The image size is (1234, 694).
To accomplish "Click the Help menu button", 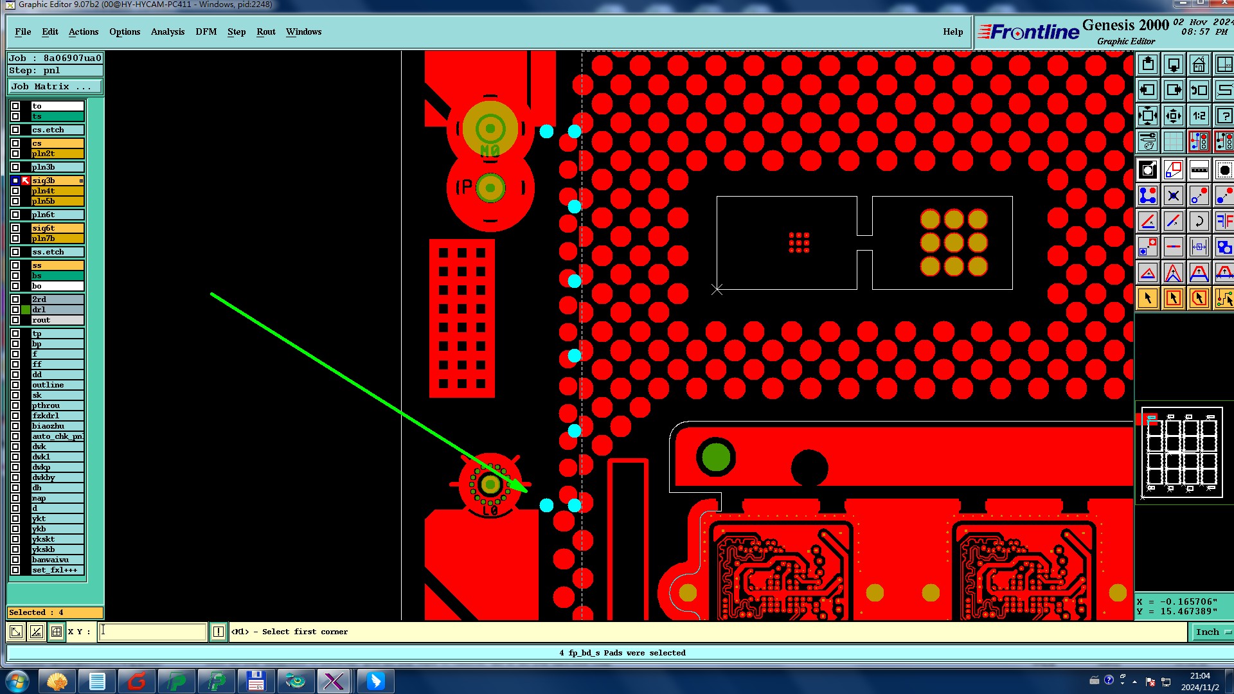I will 952,32.
